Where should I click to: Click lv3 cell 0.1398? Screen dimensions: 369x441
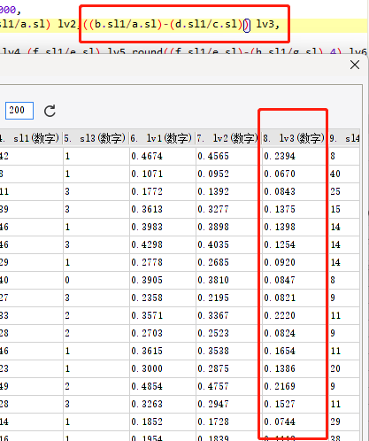pyautogui.click(x=295, y=227)
